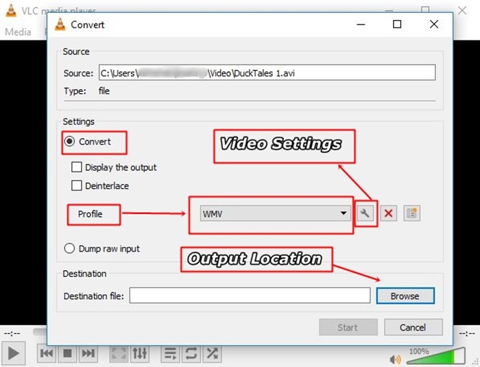Minimize the Convert dialog window

point(361,24)
